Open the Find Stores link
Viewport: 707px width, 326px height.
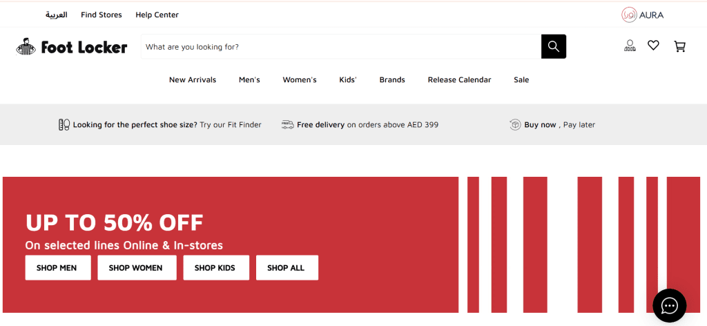coord(101,15)
